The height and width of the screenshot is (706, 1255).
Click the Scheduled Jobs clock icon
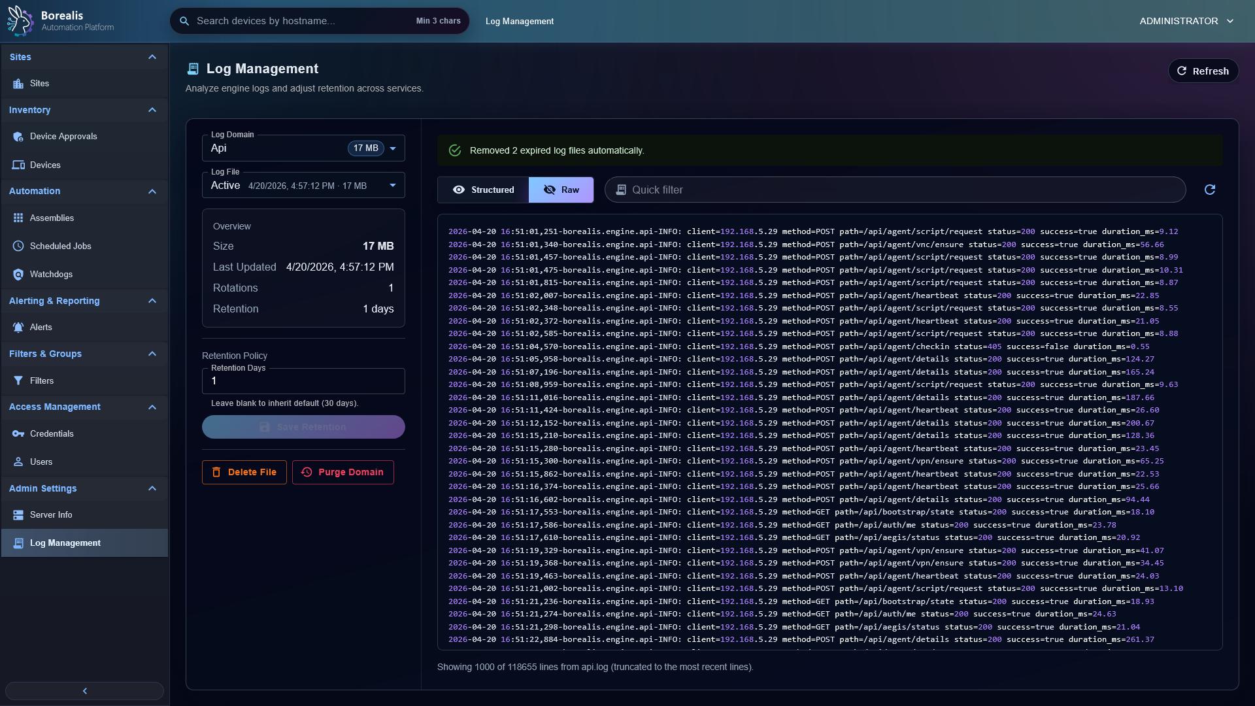pyautogui.click(x=18, y=246)
